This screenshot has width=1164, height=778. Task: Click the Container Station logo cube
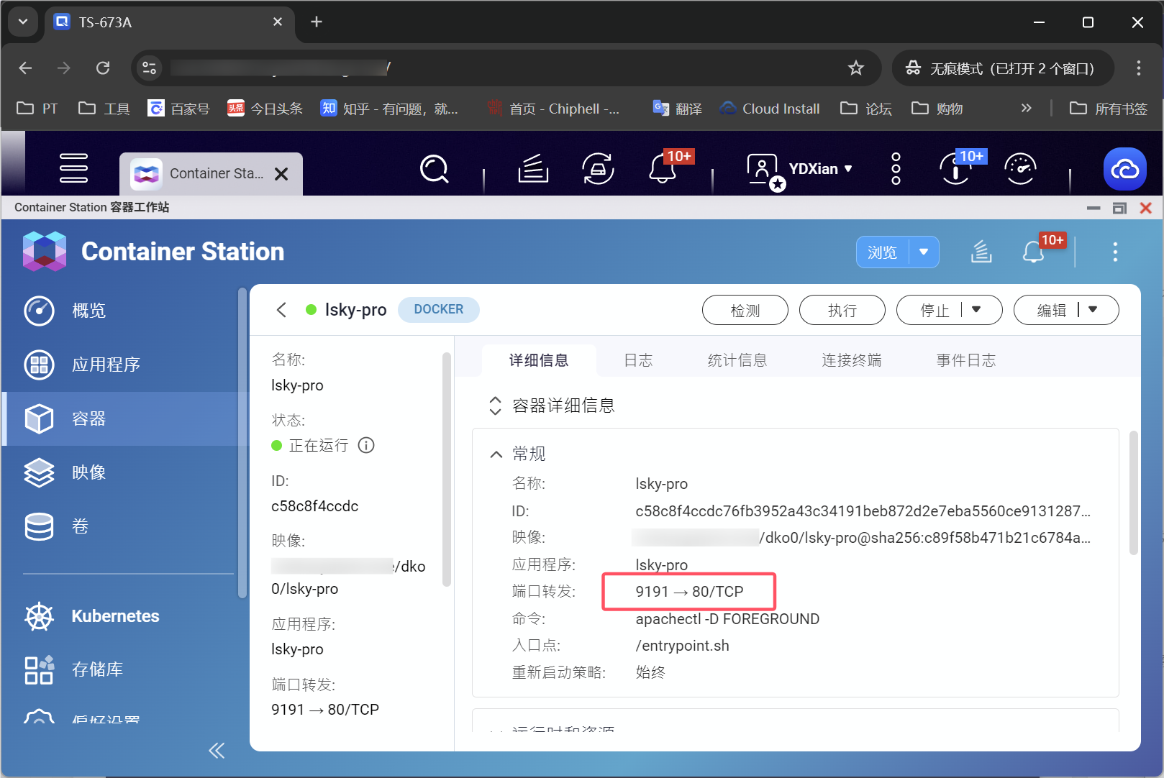pyautogui.click(x=45, y=251)
